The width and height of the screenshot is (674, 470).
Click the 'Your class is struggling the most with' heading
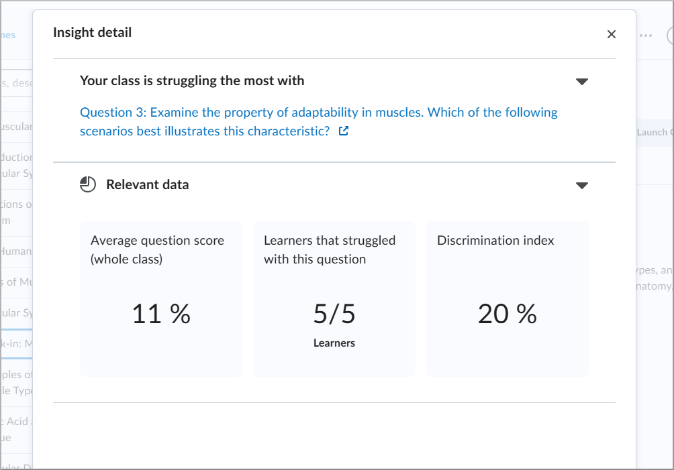coord(192,81)
